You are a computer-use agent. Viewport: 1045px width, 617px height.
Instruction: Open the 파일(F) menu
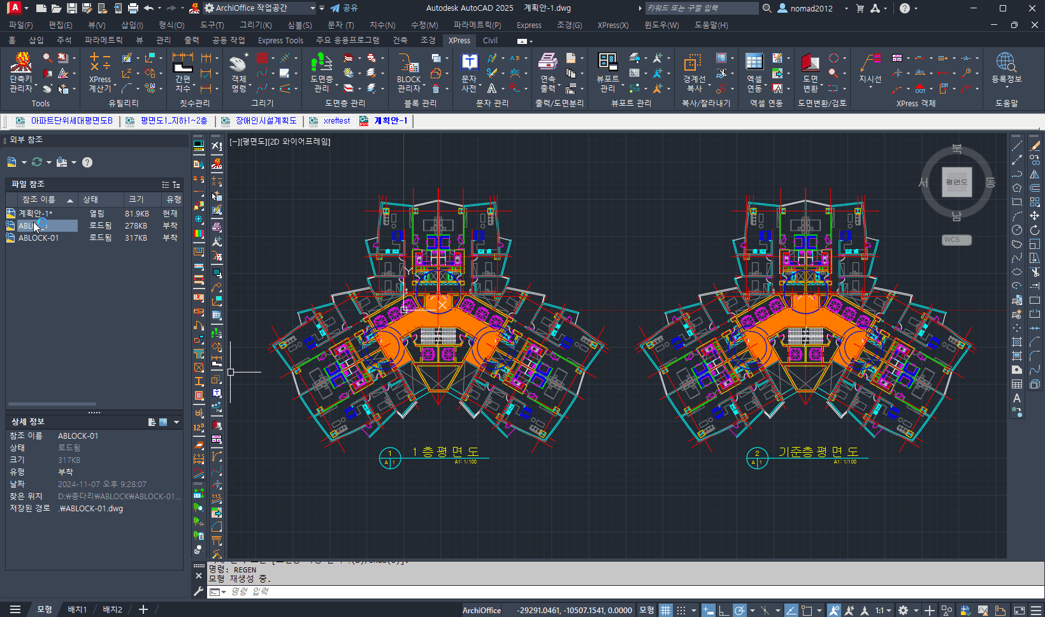20,25
